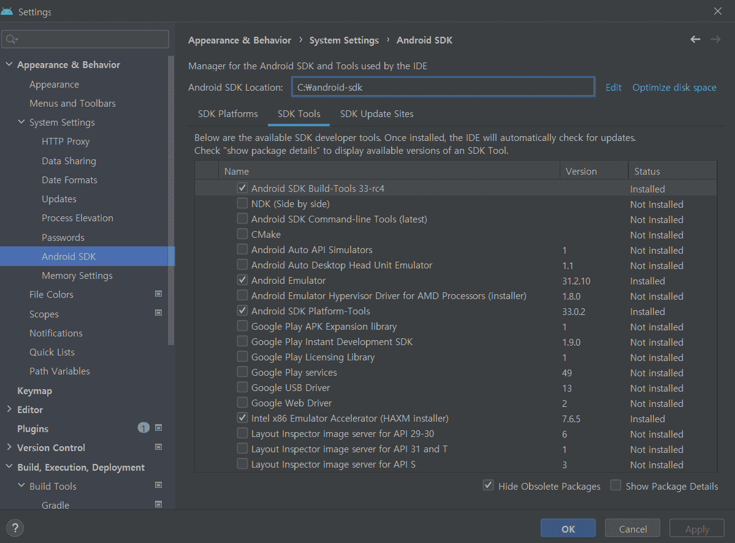The image size is (735, 543).
Task: Select the SDK Tools tab
Action: (299, 114)
